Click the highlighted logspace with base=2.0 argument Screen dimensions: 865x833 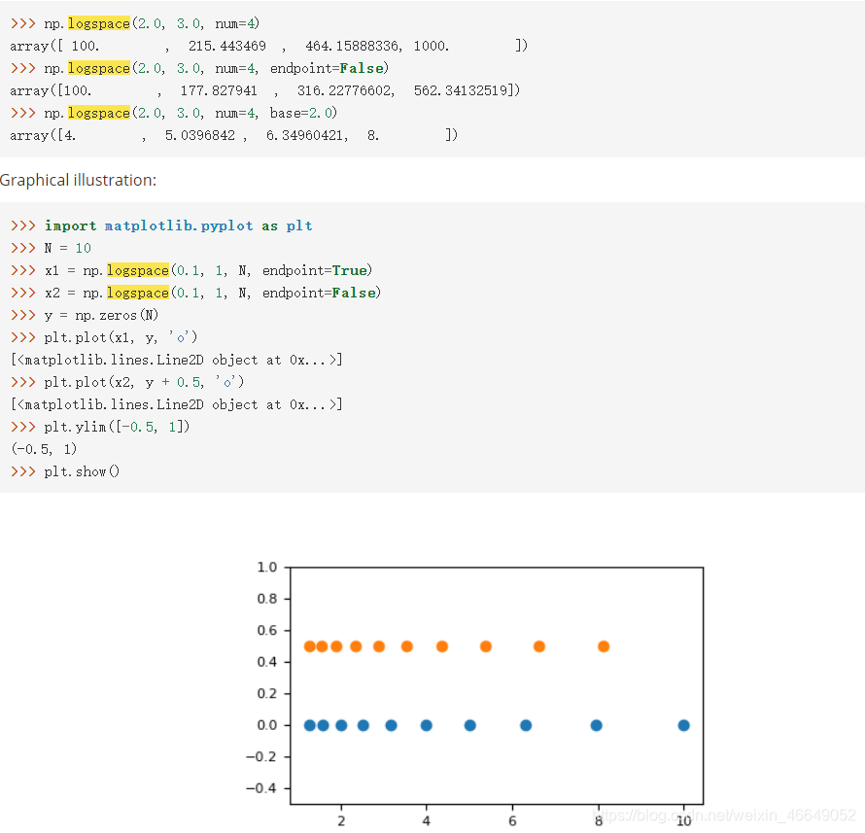tap(98, 113)
